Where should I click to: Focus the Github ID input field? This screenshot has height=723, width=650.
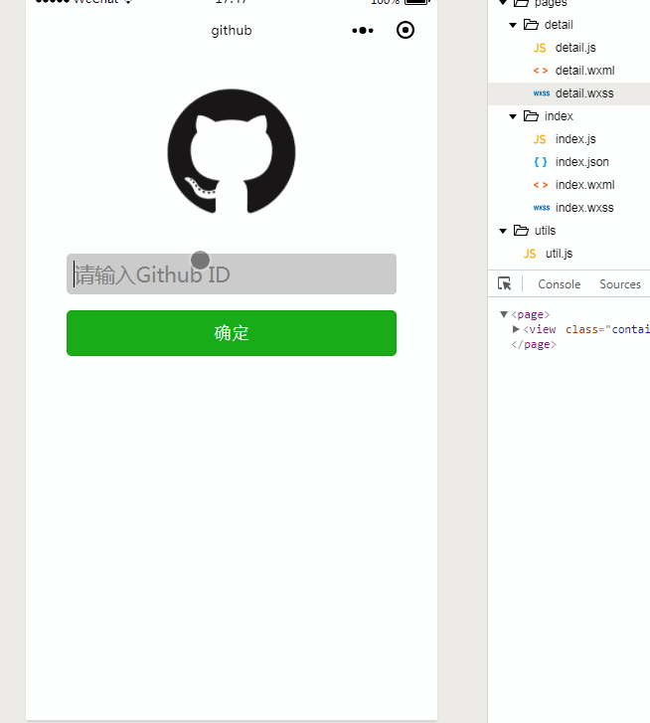232,273
